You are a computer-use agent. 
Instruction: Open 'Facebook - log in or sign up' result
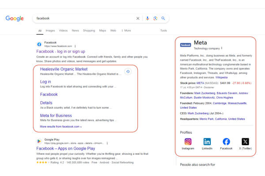coord(61,51)
